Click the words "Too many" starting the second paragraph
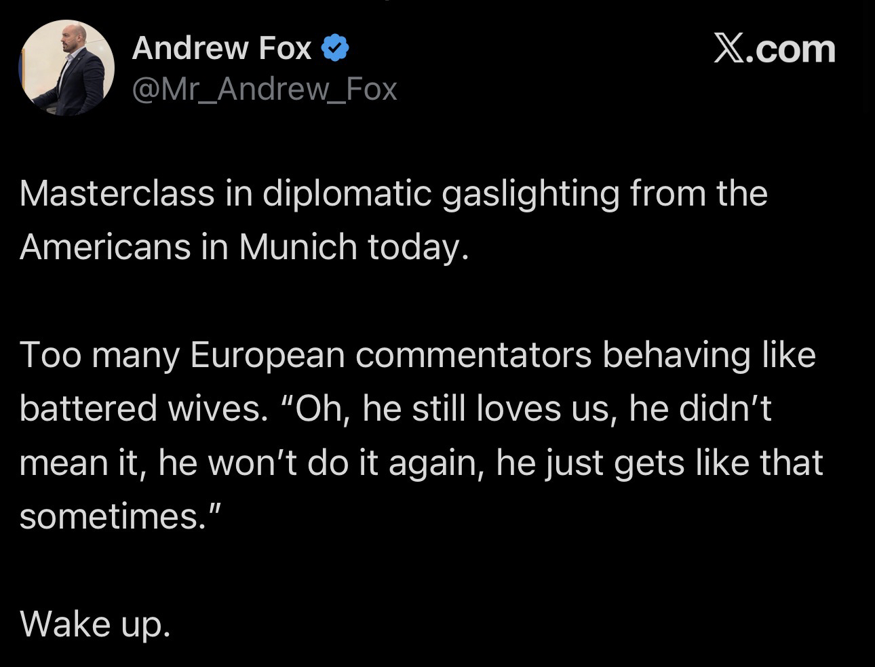This screenshot has width=875, height=667. click(x=99, y=355)
